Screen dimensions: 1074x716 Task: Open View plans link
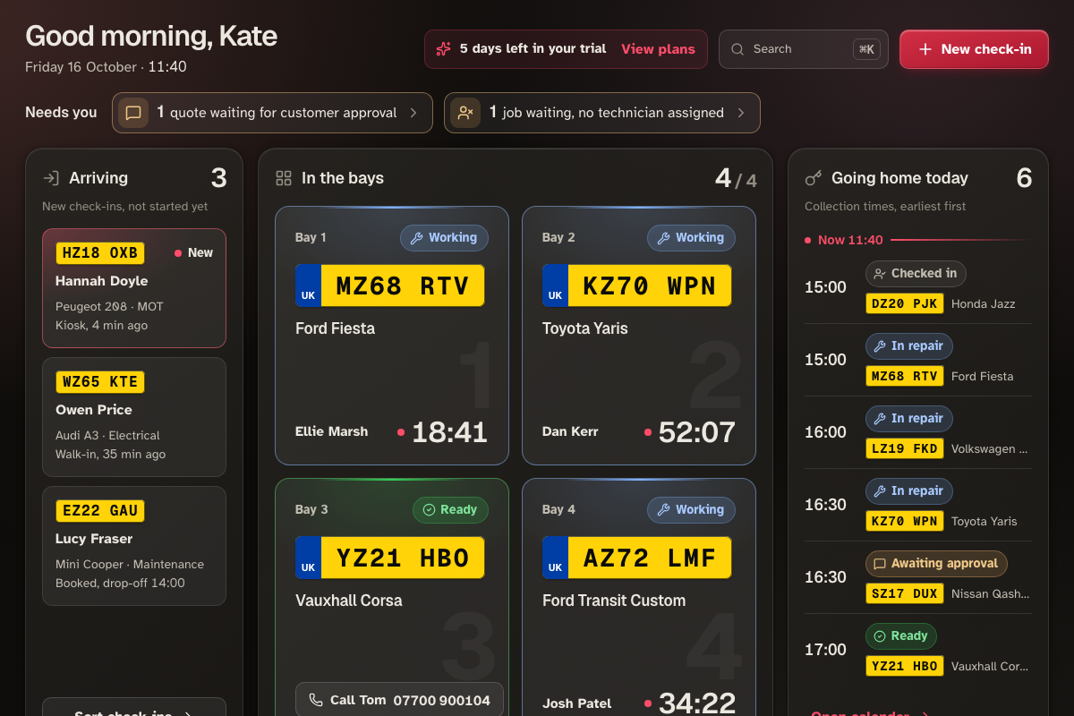[x=658, y=49]
